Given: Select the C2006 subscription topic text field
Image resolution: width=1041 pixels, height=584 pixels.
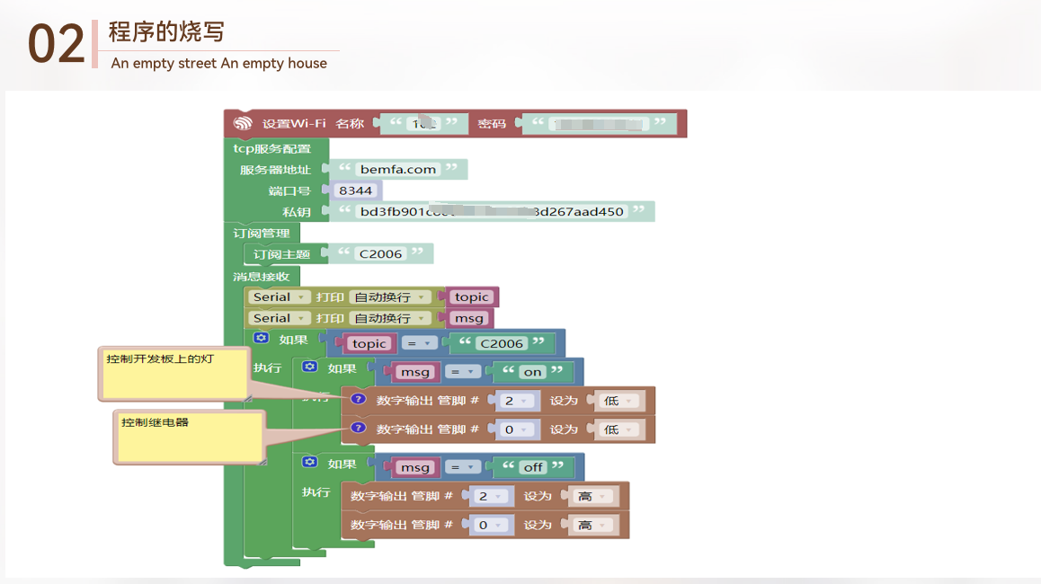Looking at the screenshot, I should pos(380,253).
